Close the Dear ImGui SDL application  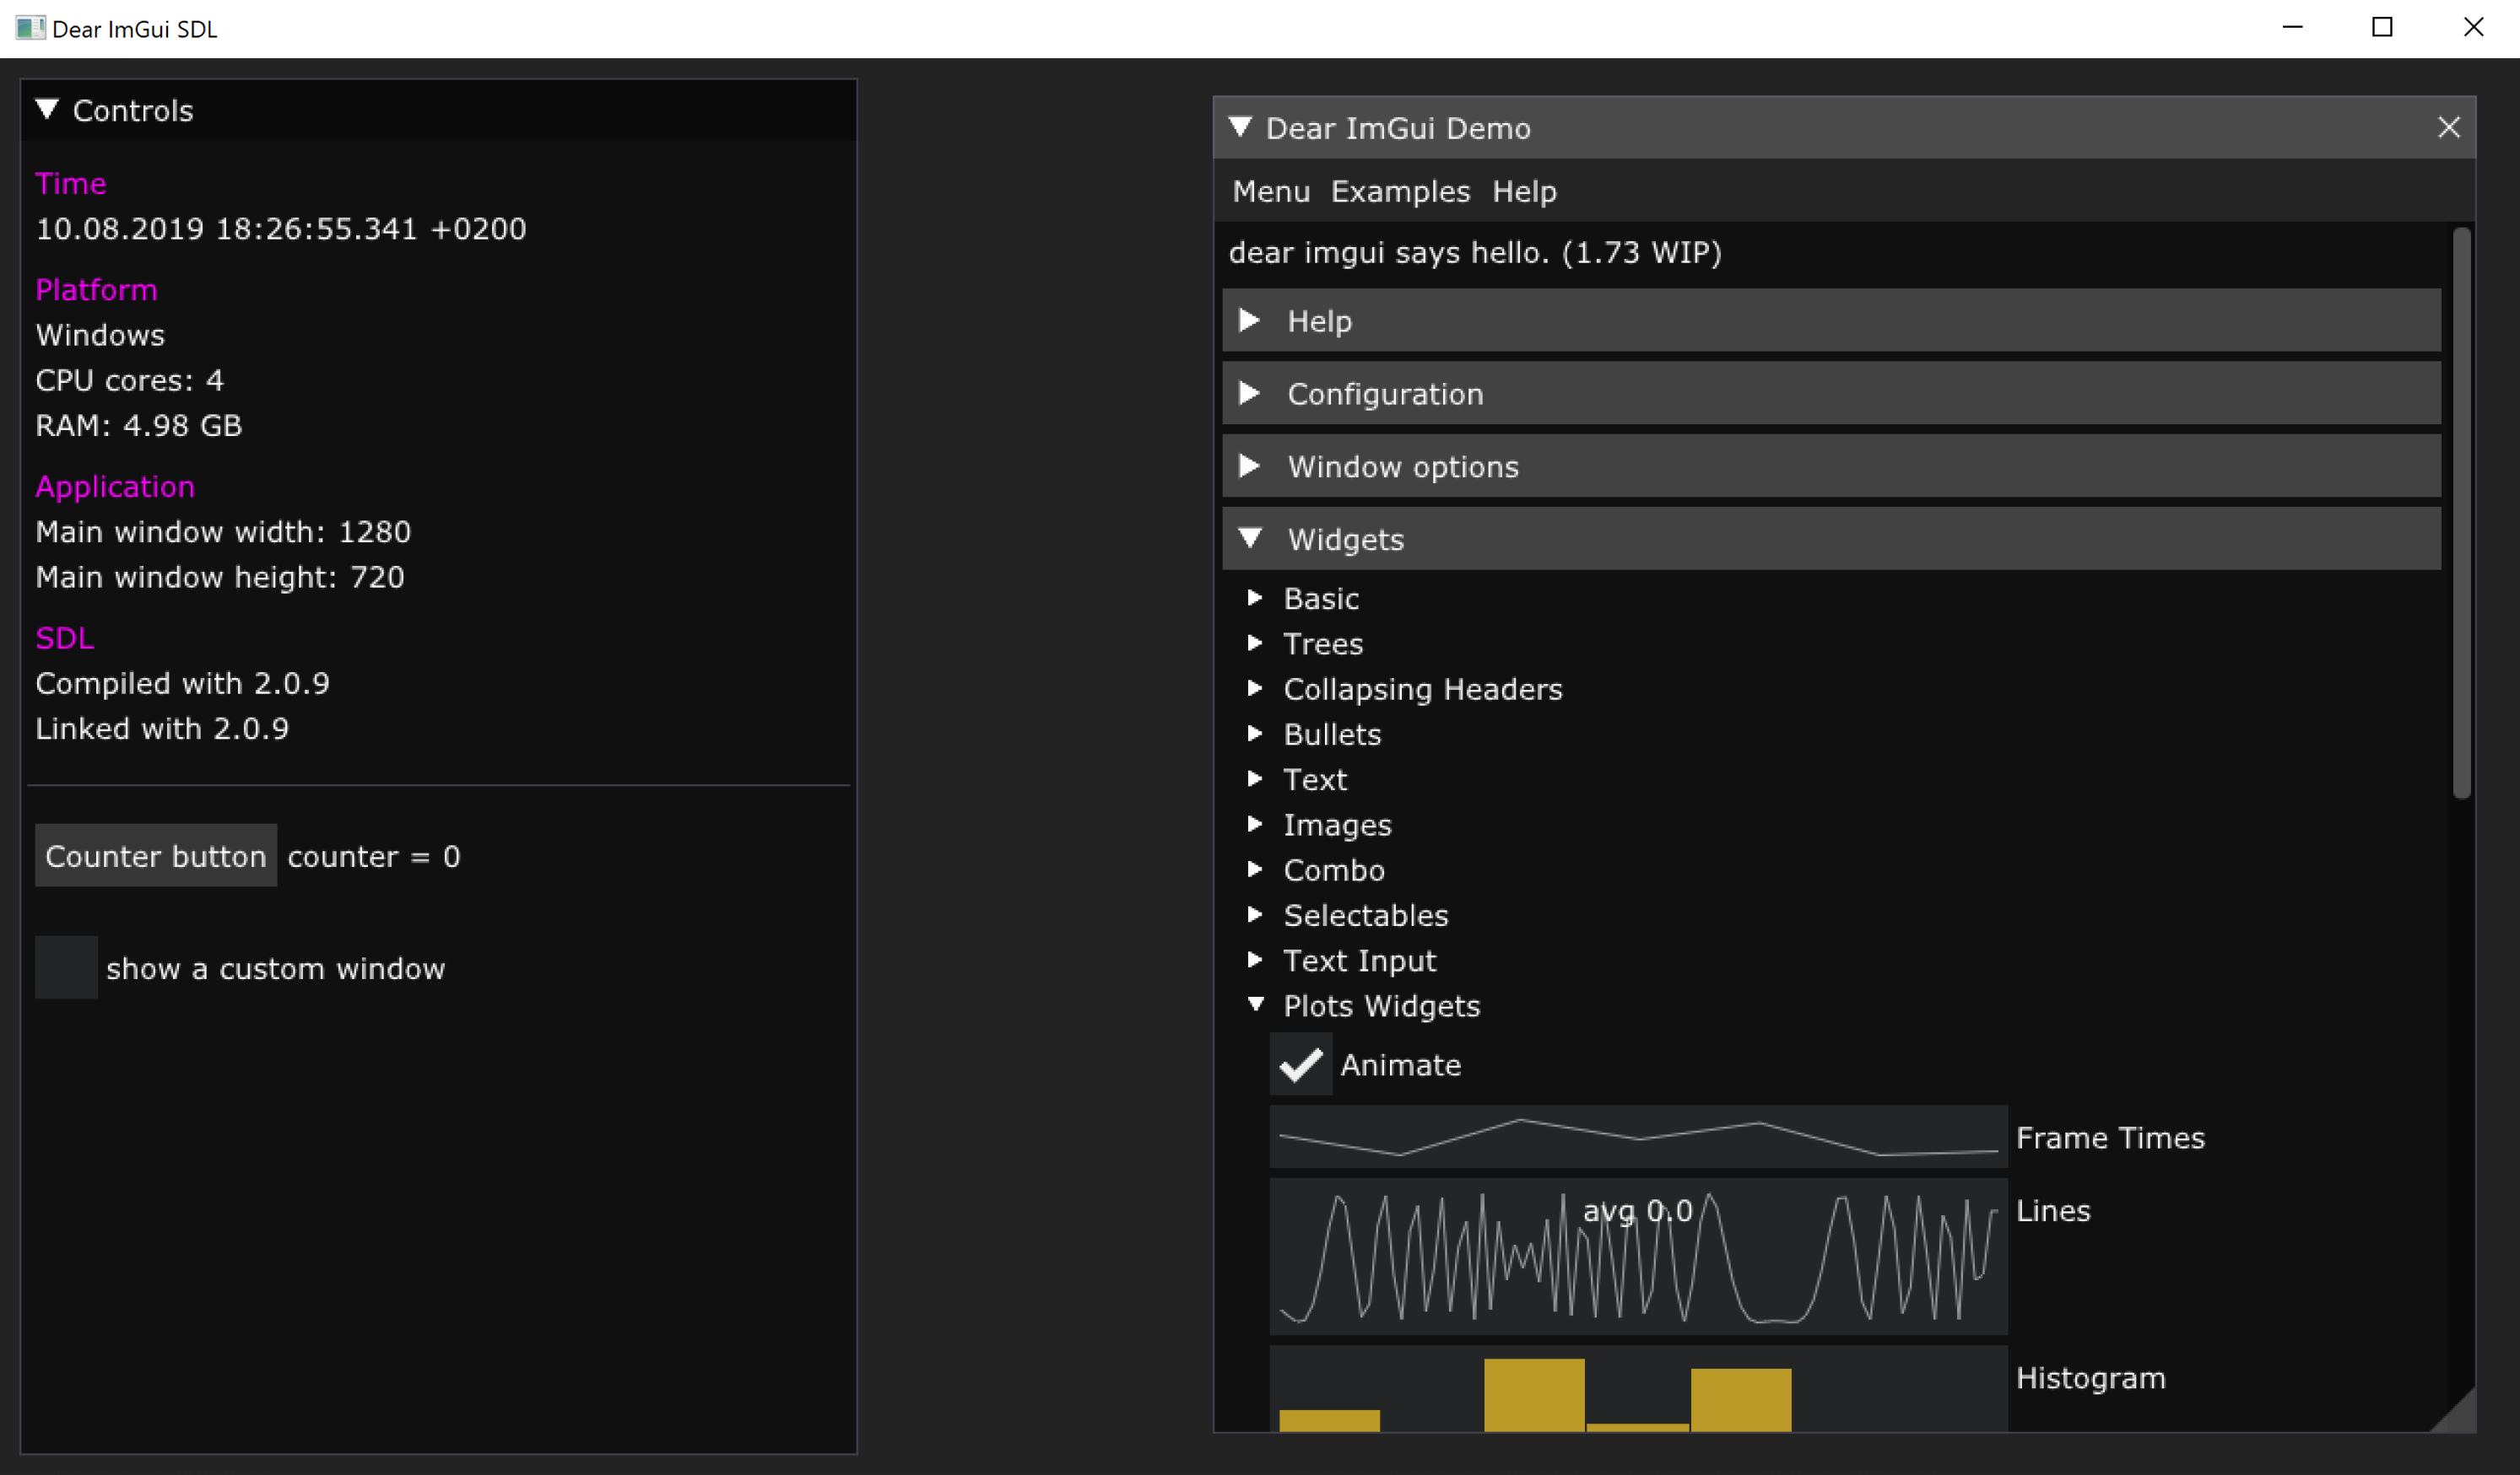pyautogui.click(x=2474, y=28)
